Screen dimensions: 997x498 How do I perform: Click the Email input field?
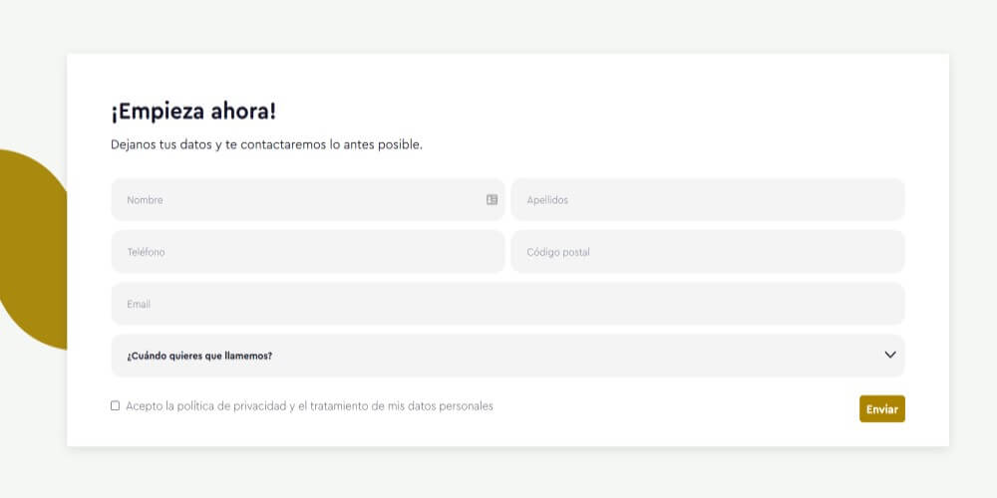[507, 304]
